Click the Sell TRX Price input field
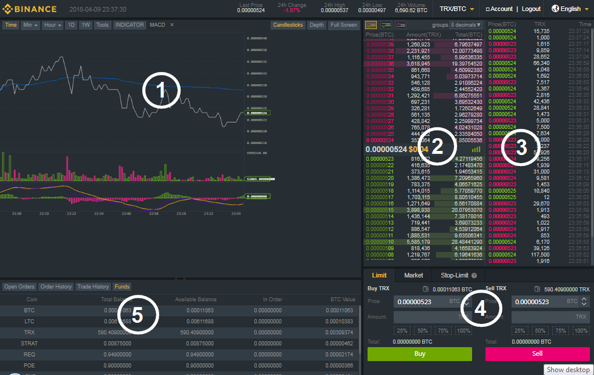The width and height of the screenshot is (594, 375). 550,302
